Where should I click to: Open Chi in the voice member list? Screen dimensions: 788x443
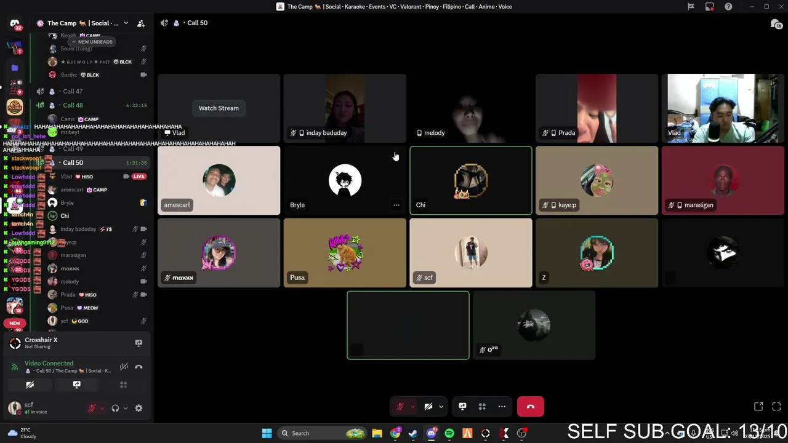coord(65,216)
